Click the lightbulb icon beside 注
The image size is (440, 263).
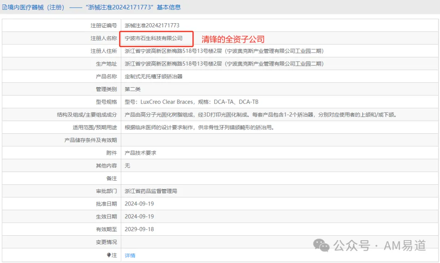(109, 255)
